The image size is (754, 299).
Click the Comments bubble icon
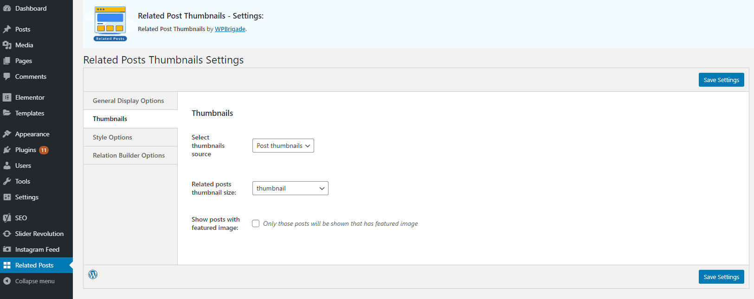[x=7, y=76]
